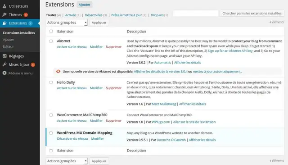
Task: Open the bottom Actions groupées dropdown
Action: point(66,161)
